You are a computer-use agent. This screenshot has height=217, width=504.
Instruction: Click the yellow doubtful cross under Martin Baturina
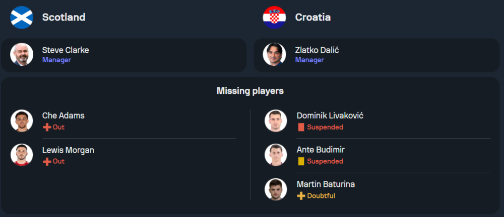(x=301, y=195)
